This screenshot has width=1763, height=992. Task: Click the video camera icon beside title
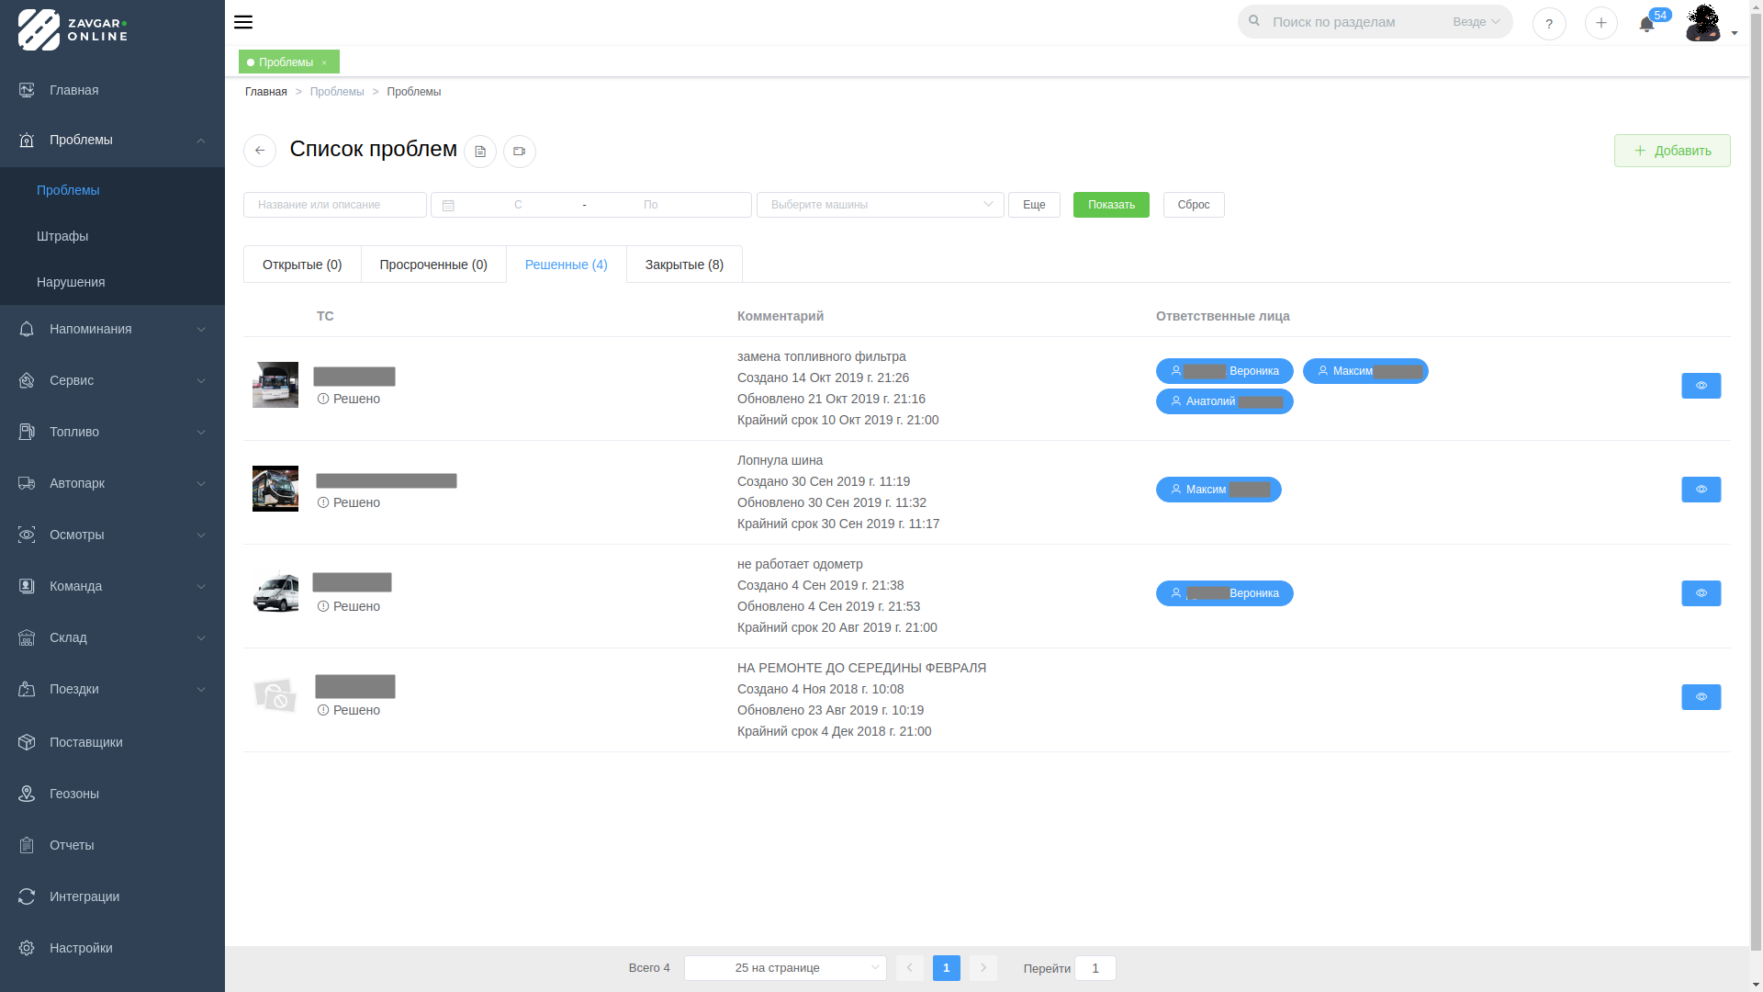point(520,152)
